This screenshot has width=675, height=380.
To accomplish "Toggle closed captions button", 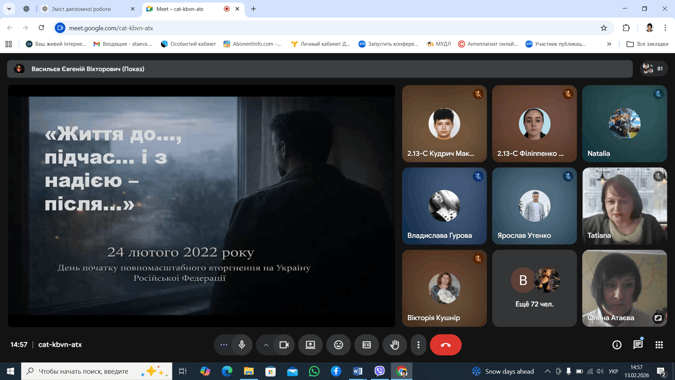I will point(366,345).
